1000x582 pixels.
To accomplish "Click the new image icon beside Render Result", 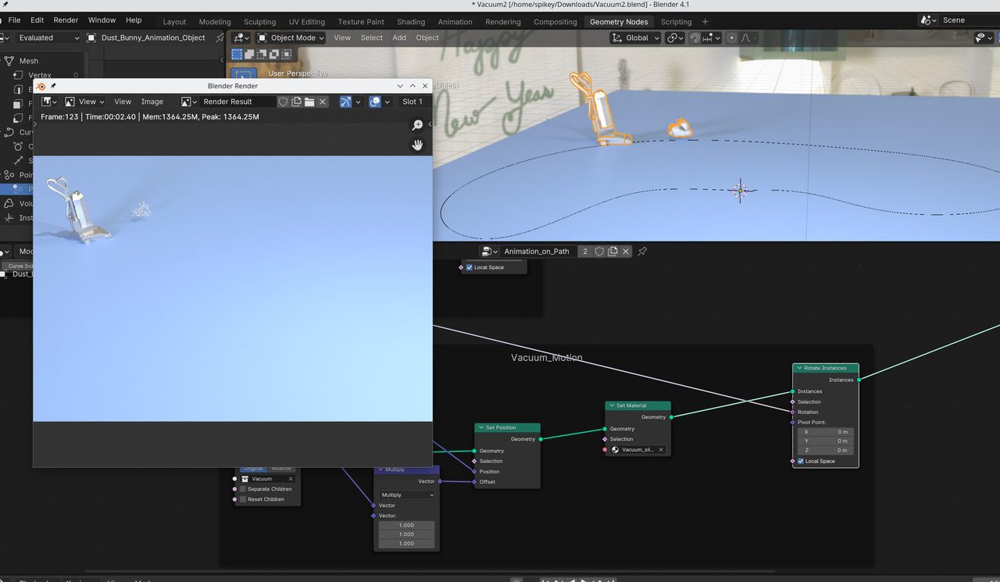I will [297, 102].
